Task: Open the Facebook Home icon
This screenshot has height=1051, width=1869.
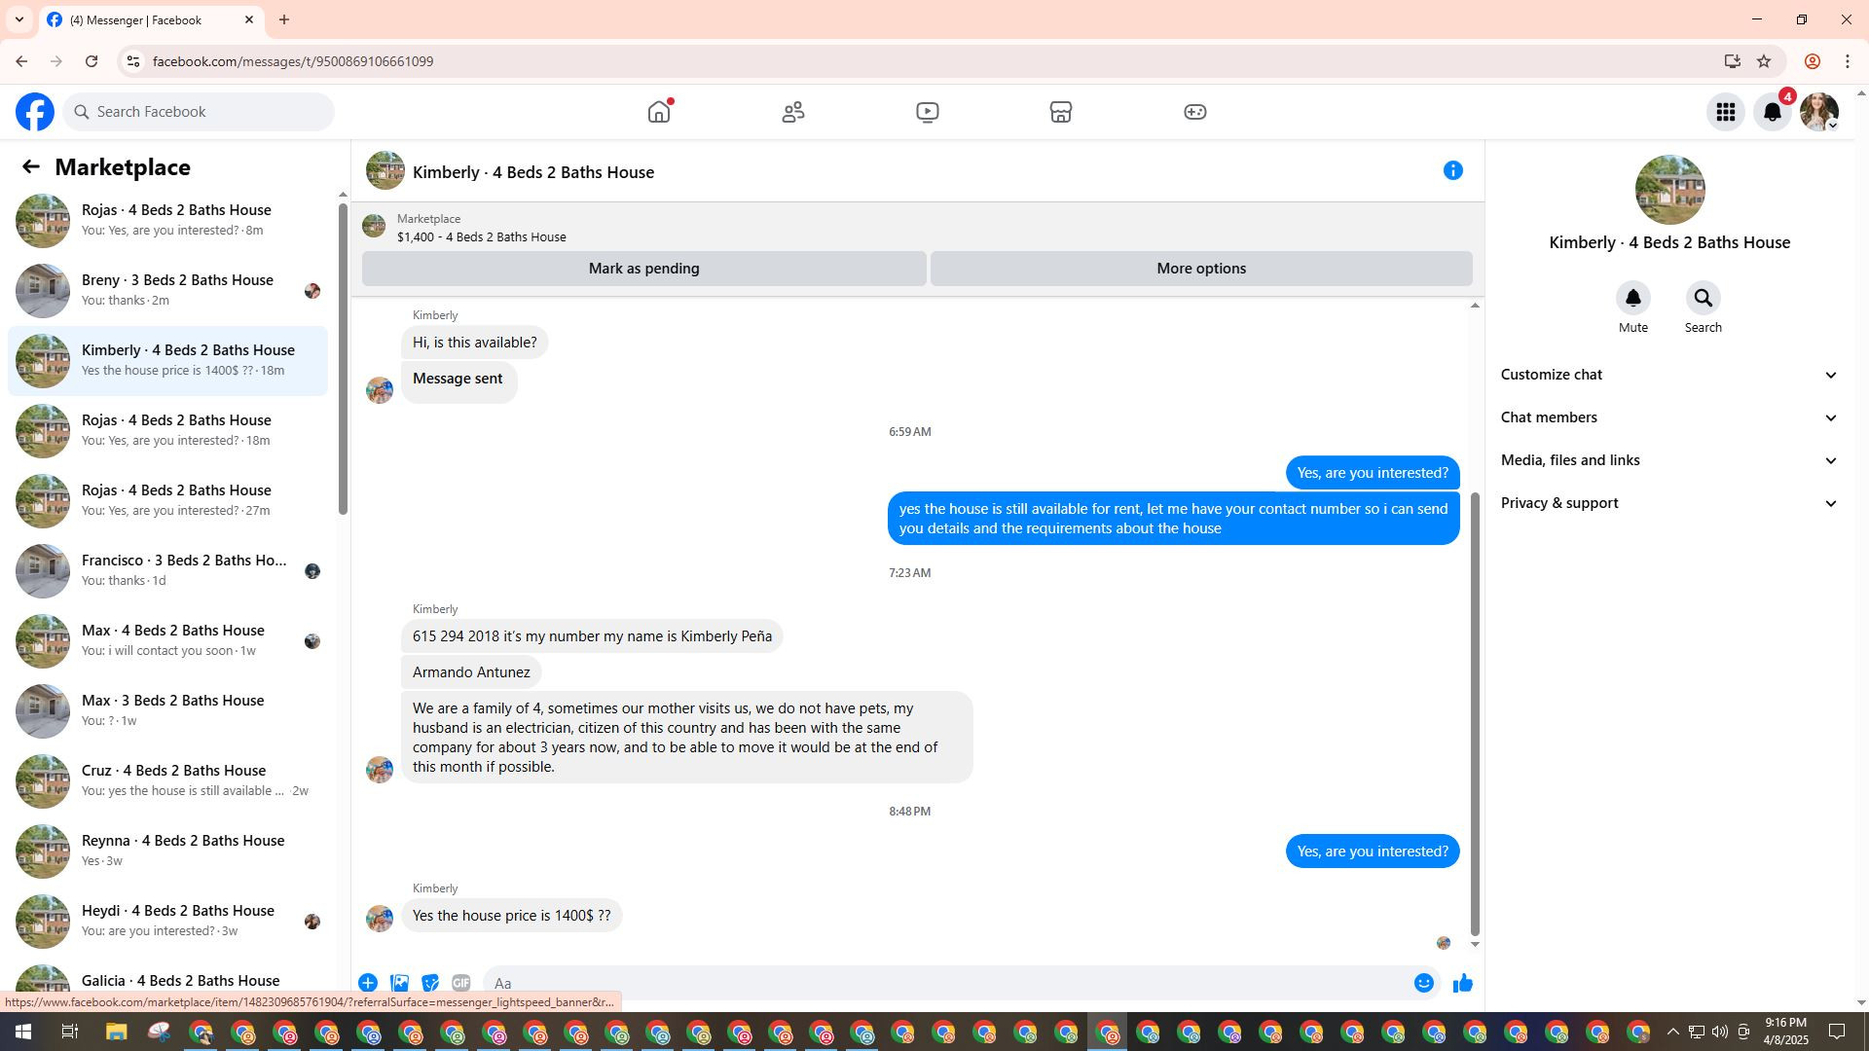Action: [659, 112]
